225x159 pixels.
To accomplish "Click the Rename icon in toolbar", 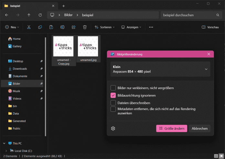I will (62, 27).
